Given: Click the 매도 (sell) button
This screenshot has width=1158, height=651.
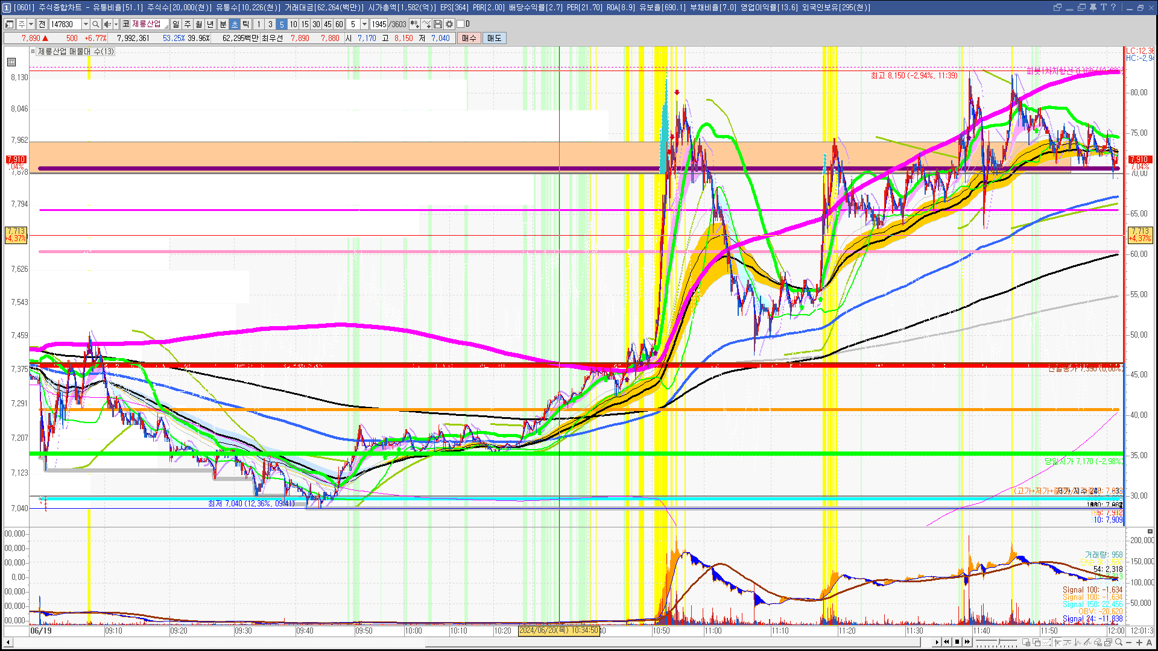Looking at the screenshot, I should pyautogui.click(x=495, y=38).
